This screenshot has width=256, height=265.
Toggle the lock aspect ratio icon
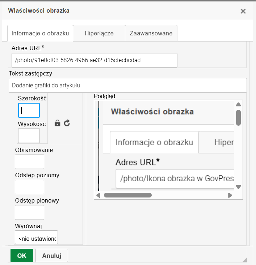tap(58, 123)
